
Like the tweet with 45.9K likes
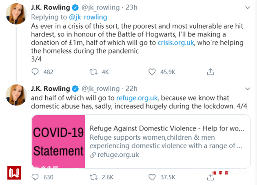pyautogui.click(x=152, y=72)
